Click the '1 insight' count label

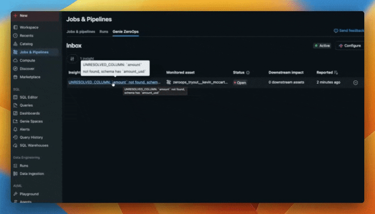click(87, 58)
